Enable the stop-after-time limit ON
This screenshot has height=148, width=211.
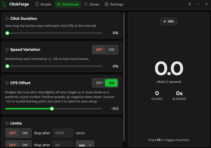coord(25,145)
